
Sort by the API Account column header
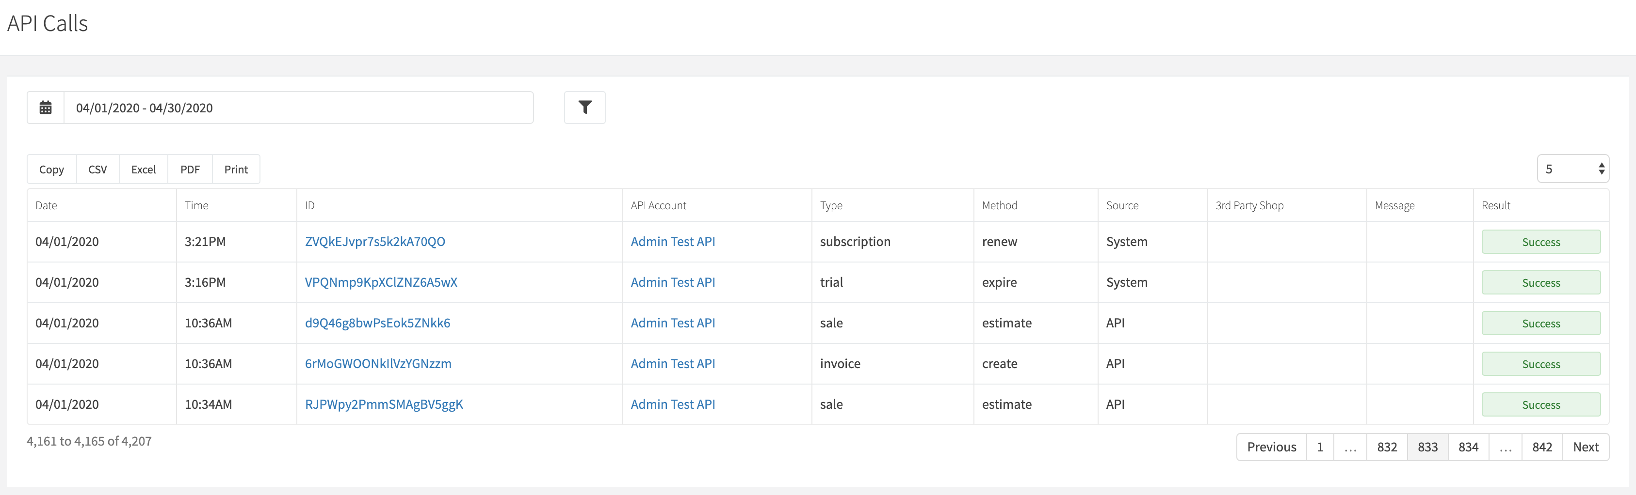(717, 205)
